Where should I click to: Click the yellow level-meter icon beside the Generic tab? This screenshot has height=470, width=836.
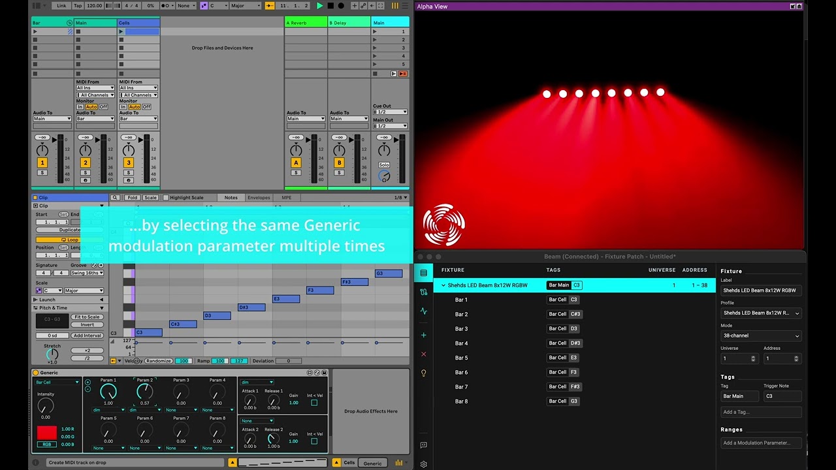[x=398, y=463]
